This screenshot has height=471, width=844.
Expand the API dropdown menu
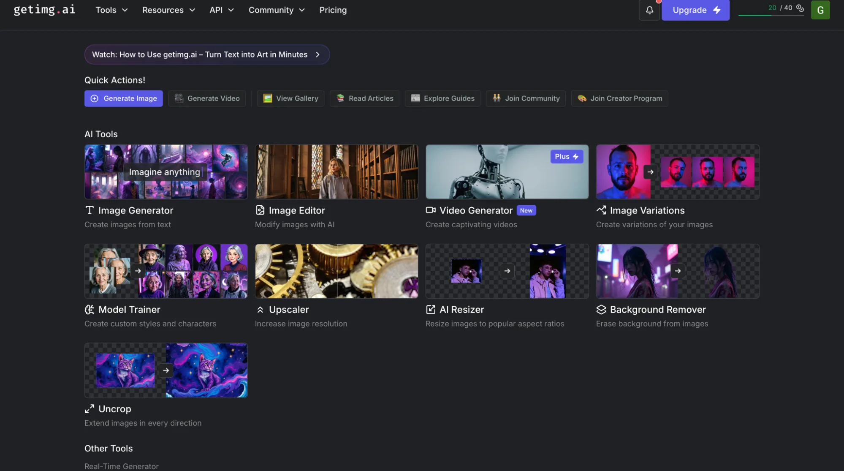(222, 10)
